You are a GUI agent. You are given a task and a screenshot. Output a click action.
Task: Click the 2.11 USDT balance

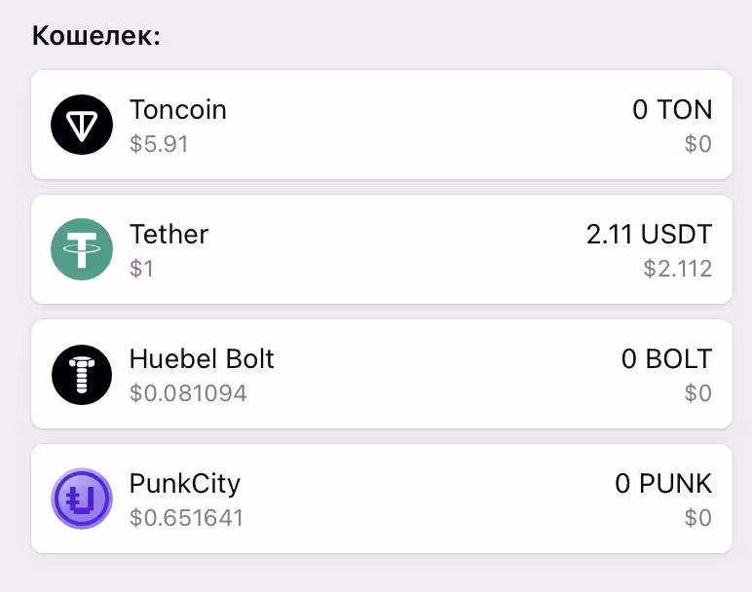[650, 235]
